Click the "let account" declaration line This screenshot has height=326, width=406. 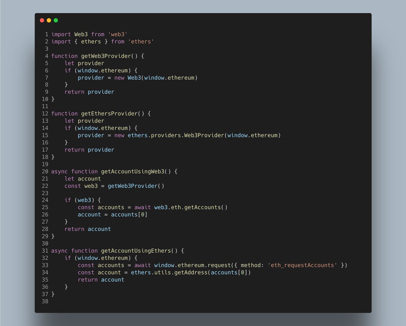[83, 179]
